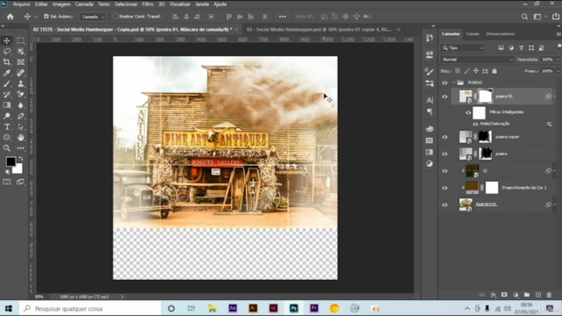Image resolution: width=562 pixels, height=316 pixels.
Task: Hide the Matiz/Saturação filter
Action: pos(475,124)
